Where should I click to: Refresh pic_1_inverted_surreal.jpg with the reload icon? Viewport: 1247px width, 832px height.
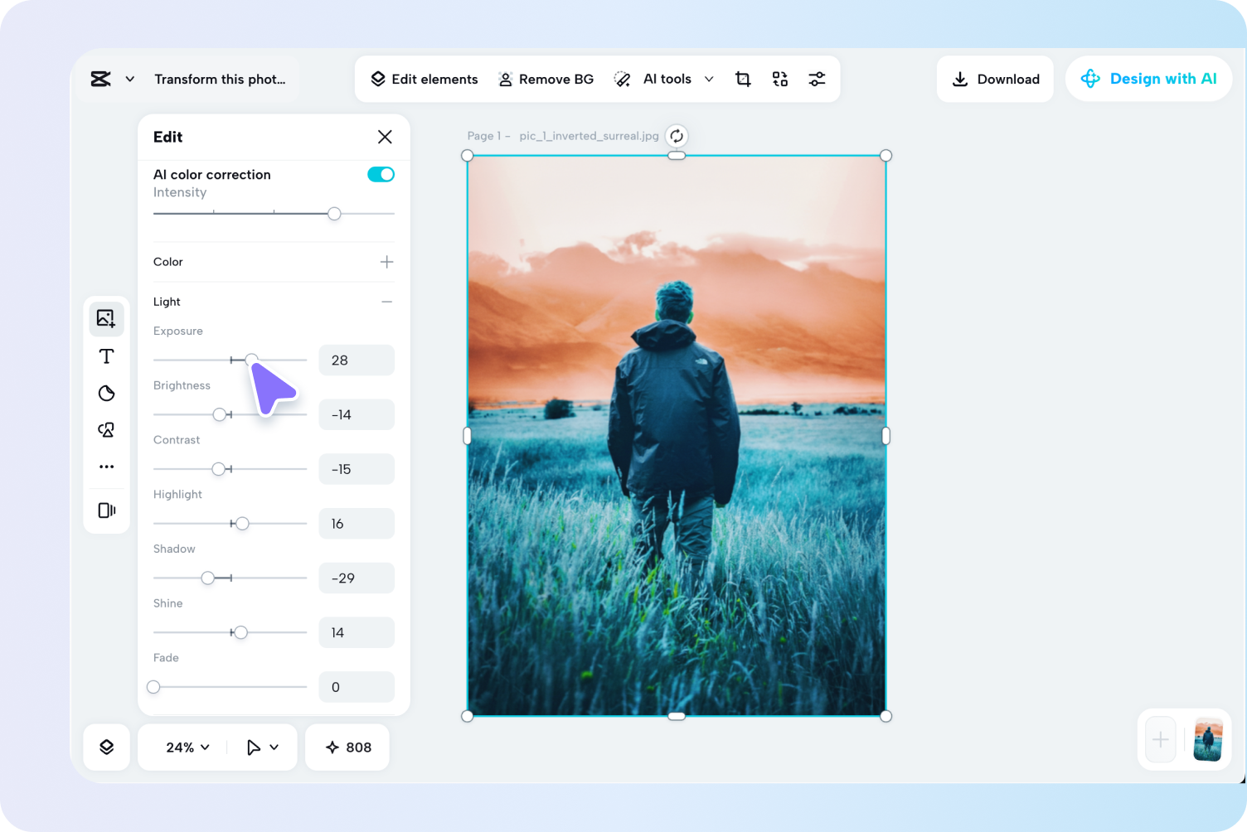click(x=677, y=135)
